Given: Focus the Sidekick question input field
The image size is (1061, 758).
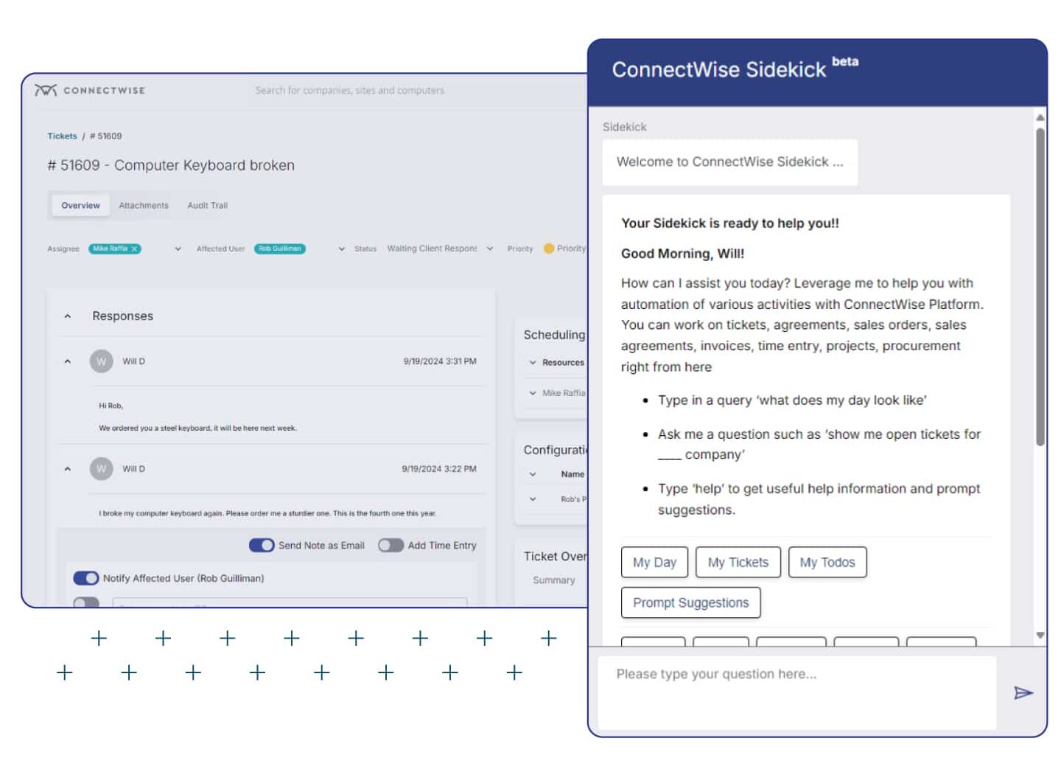Looking at the screenshot, I should tap(796, 692).
